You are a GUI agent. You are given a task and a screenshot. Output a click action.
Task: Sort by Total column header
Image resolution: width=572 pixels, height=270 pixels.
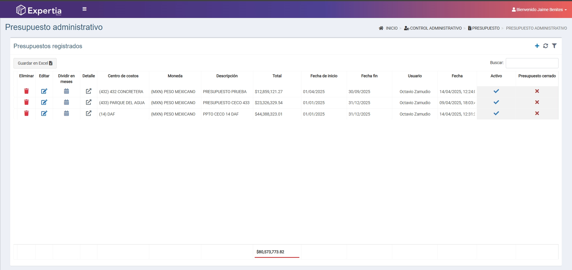tap(277, 76)
